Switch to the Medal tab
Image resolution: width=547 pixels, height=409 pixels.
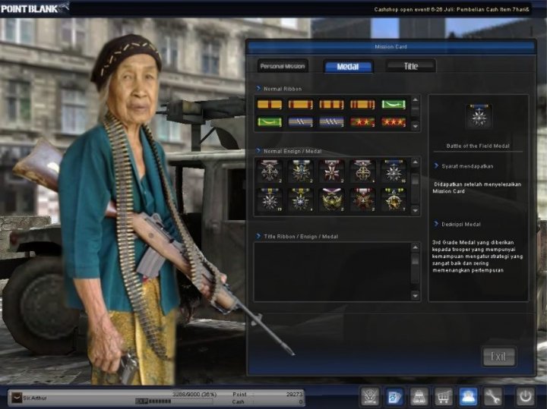point(348,67)
